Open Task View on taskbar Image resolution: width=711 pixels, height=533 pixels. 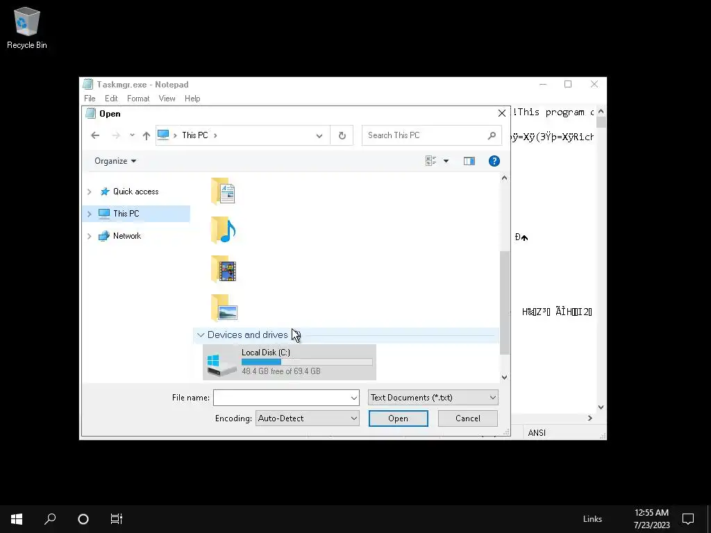click(116, 519)
